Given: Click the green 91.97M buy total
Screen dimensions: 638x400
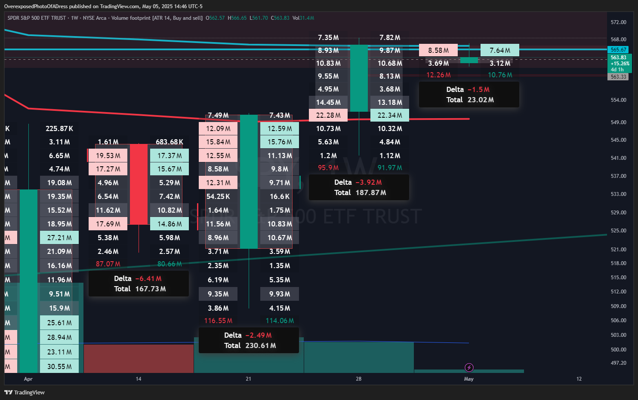Looking at the screenshot, I should pos(390,168).
